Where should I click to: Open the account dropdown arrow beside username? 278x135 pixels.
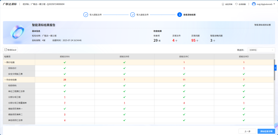(274, 4)
